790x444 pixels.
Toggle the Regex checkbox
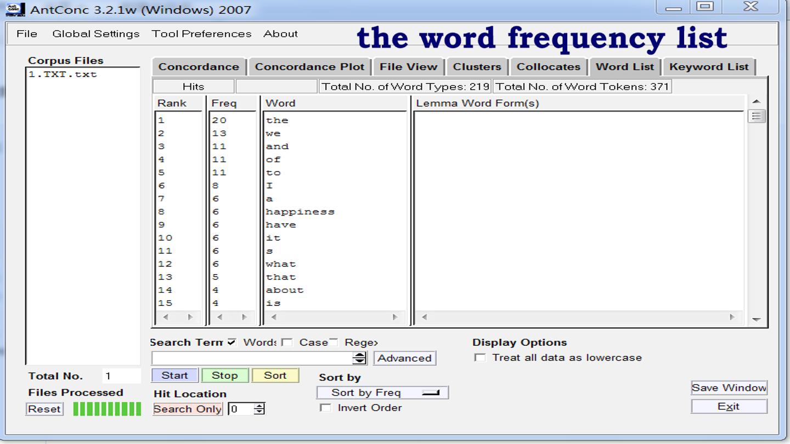click(x=333, y=342)
